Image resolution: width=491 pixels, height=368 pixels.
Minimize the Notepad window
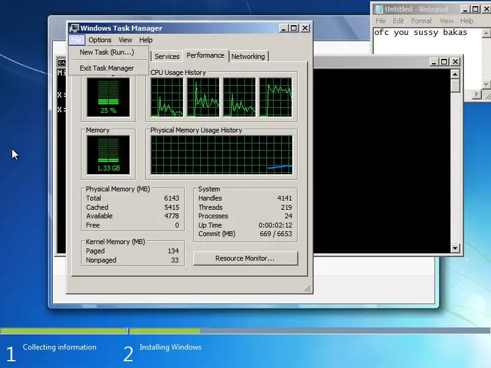(x=465, y=9)
